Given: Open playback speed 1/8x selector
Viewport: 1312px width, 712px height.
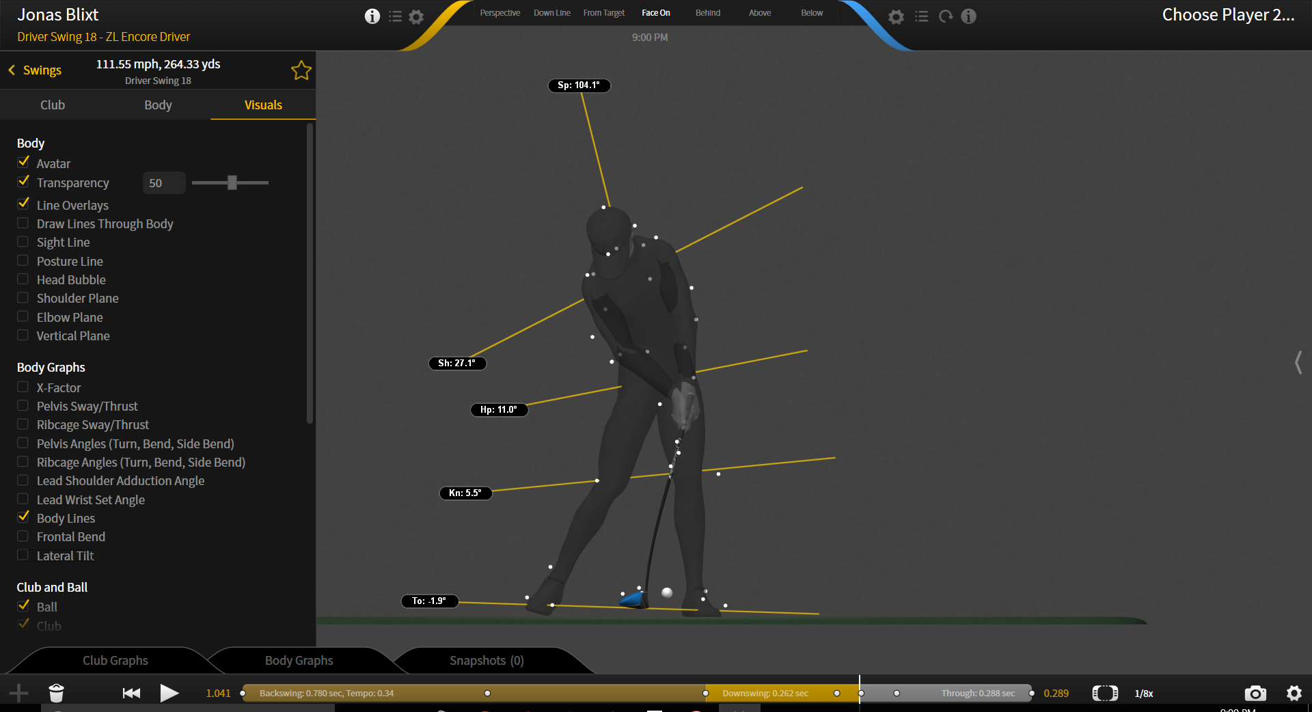Looking at the screenshot, I should [x=1144, y=694].
